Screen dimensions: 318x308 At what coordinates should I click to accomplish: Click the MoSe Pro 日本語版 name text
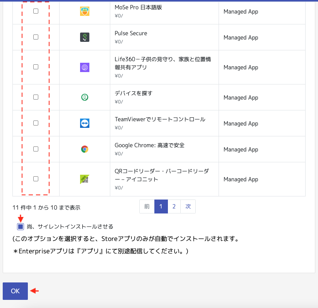(x=138, y=7)
